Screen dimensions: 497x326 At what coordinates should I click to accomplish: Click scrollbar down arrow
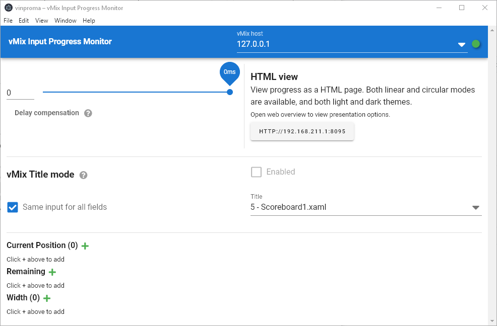492,321
